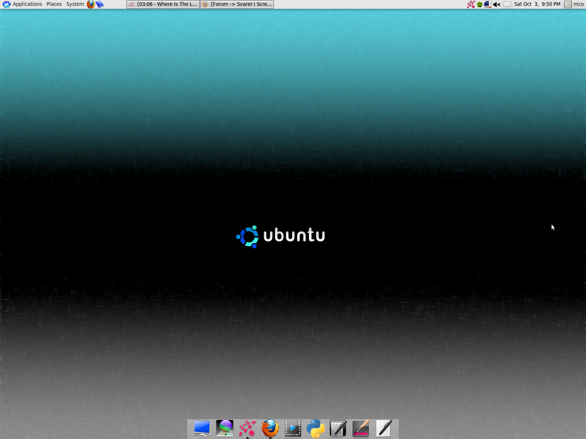The width and height of the screenshot is (586, 439).
Task: Open the 'mco' user switcher menu
Action: (x=574, y=4)
